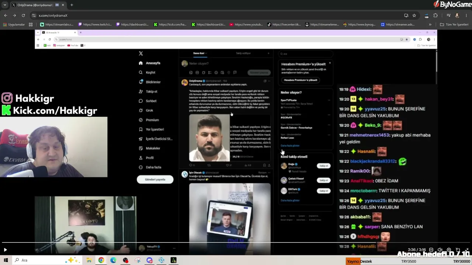Reply to the OnlyDrama post
This screenshot has width=472, height=265.
(191, 165)
